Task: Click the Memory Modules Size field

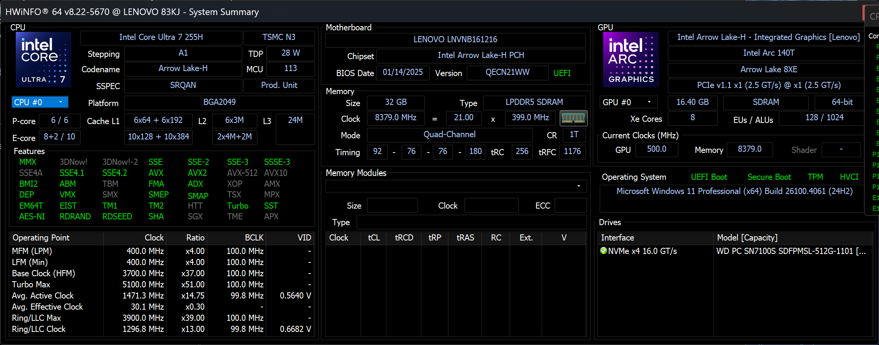Action: (392, 206)
